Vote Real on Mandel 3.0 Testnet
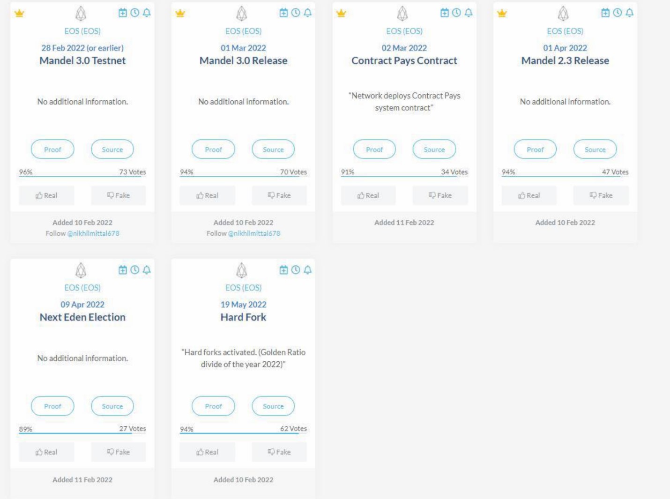The height and width of the screenshot is (499, 670). pyautogui.click(x=46, y=195)
